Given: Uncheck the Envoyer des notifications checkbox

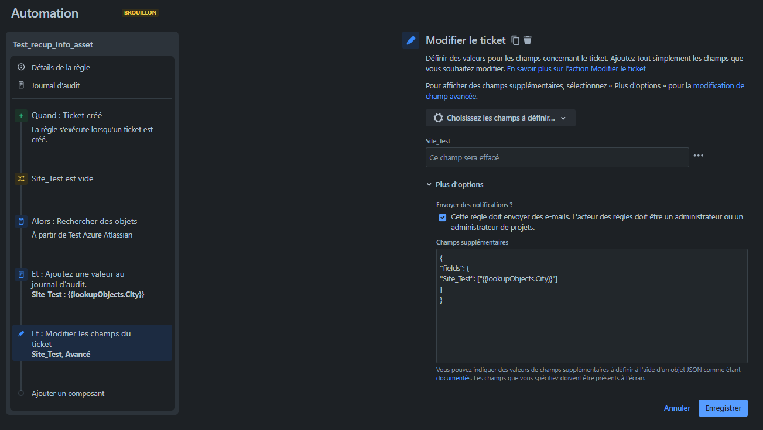Looking at the screenshot, I should click(x=443, y=217).
